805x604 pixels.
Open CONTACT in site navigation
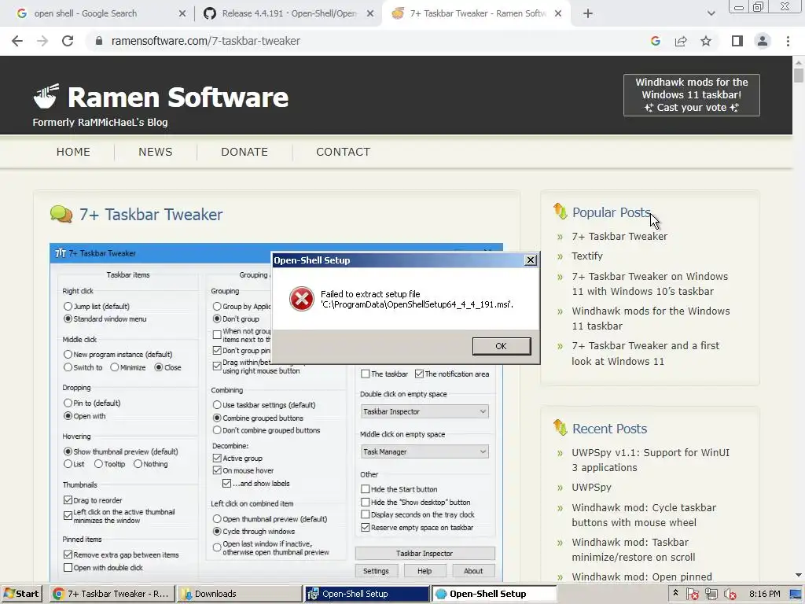tap(343, 152)
